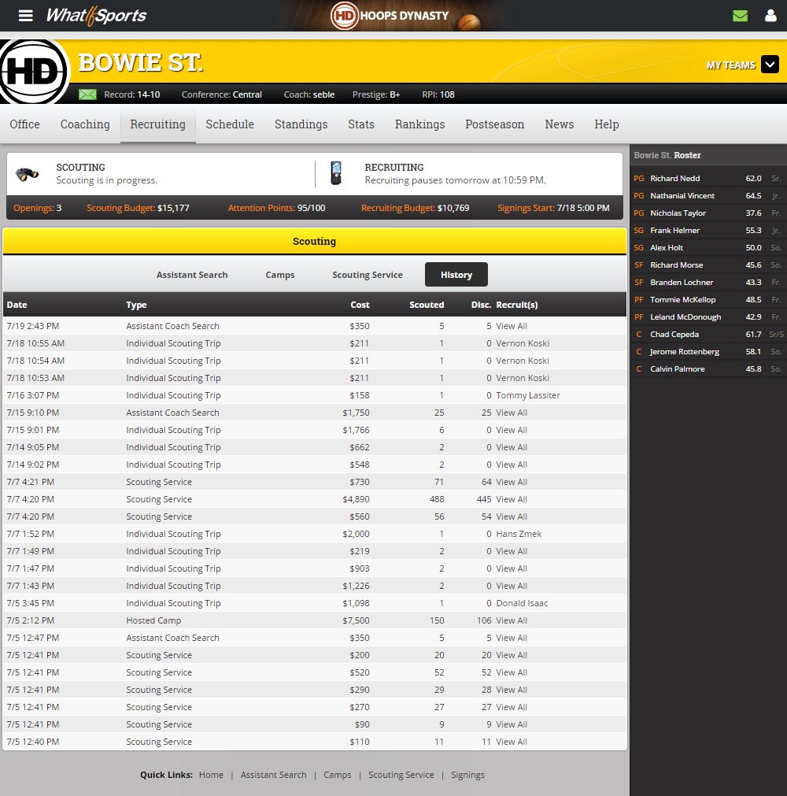
Task: Open the Signings quick link
Action: point(467,775)
